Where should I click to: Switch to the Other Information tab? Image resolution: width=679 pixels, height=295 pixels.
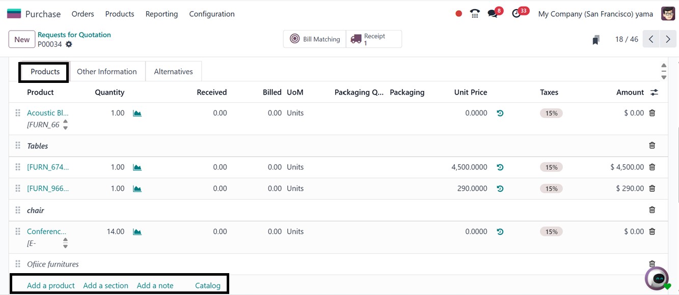(107, 72)
